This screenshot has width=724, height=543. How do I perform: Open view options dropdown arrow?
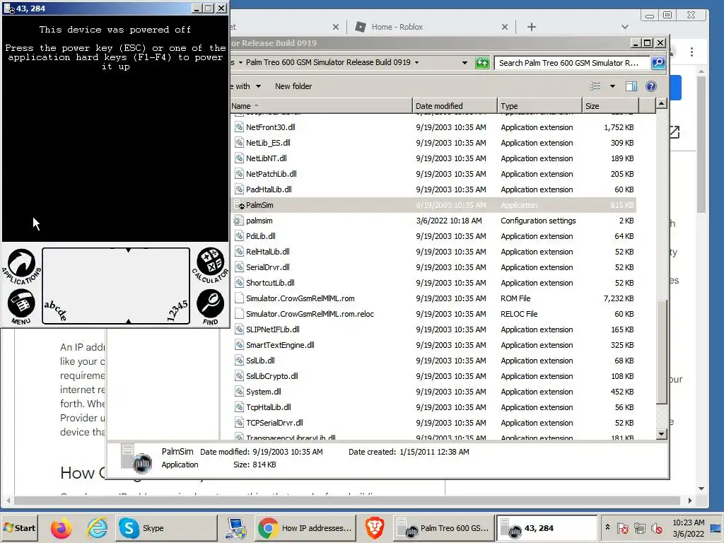[x=612, y=86]
